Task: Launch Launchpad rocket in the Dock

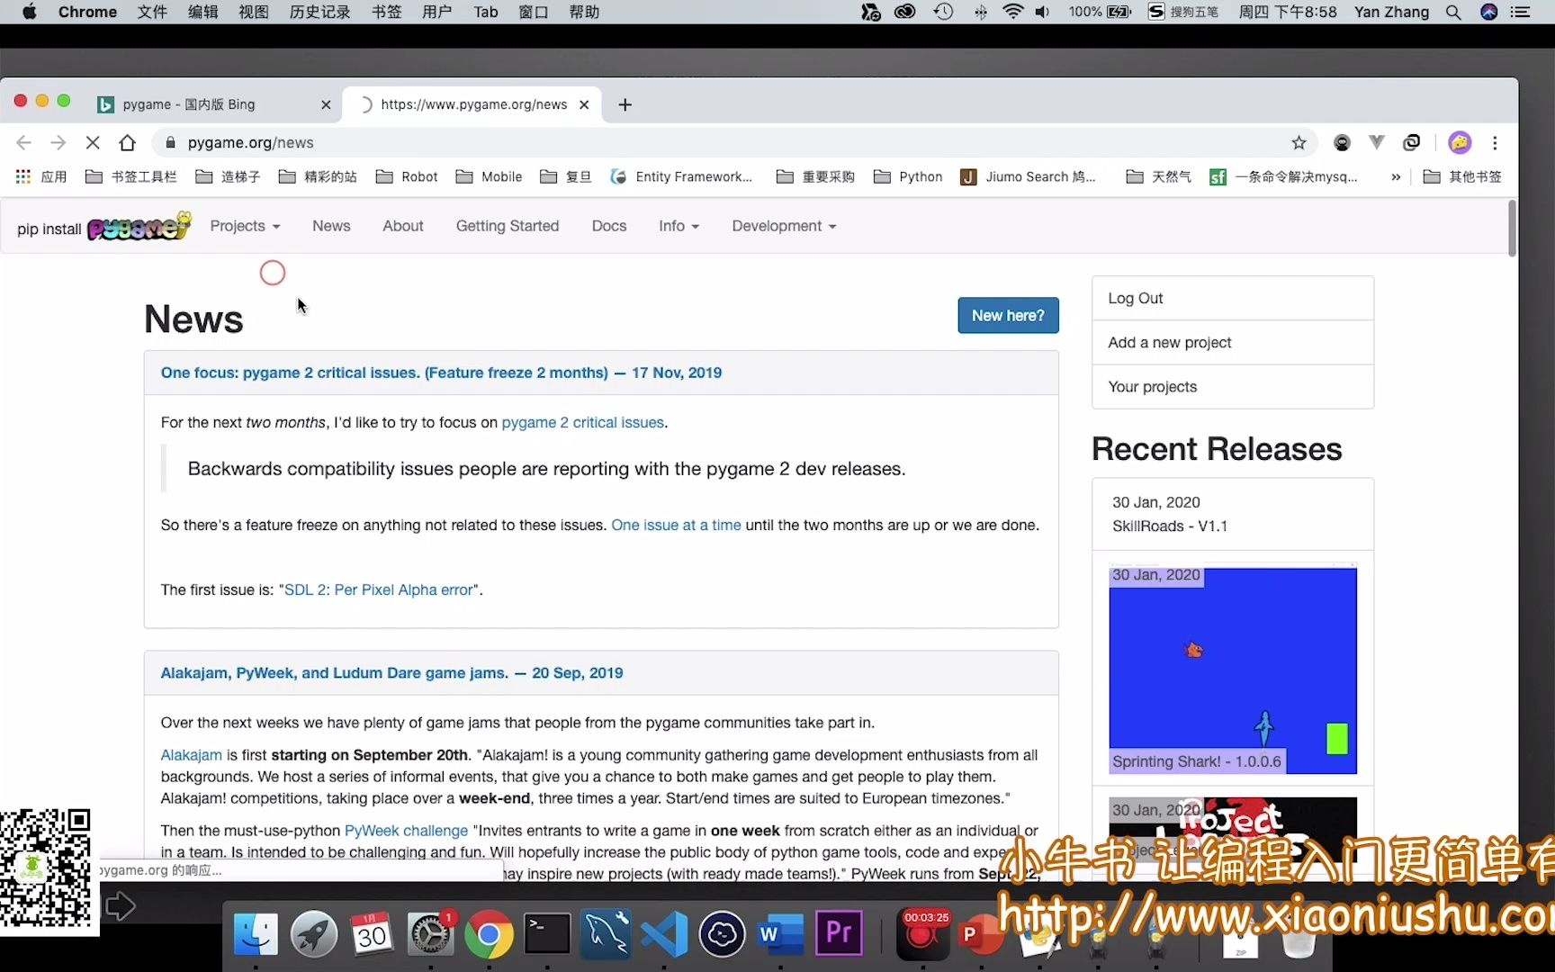Action: (x=313, y=934)
